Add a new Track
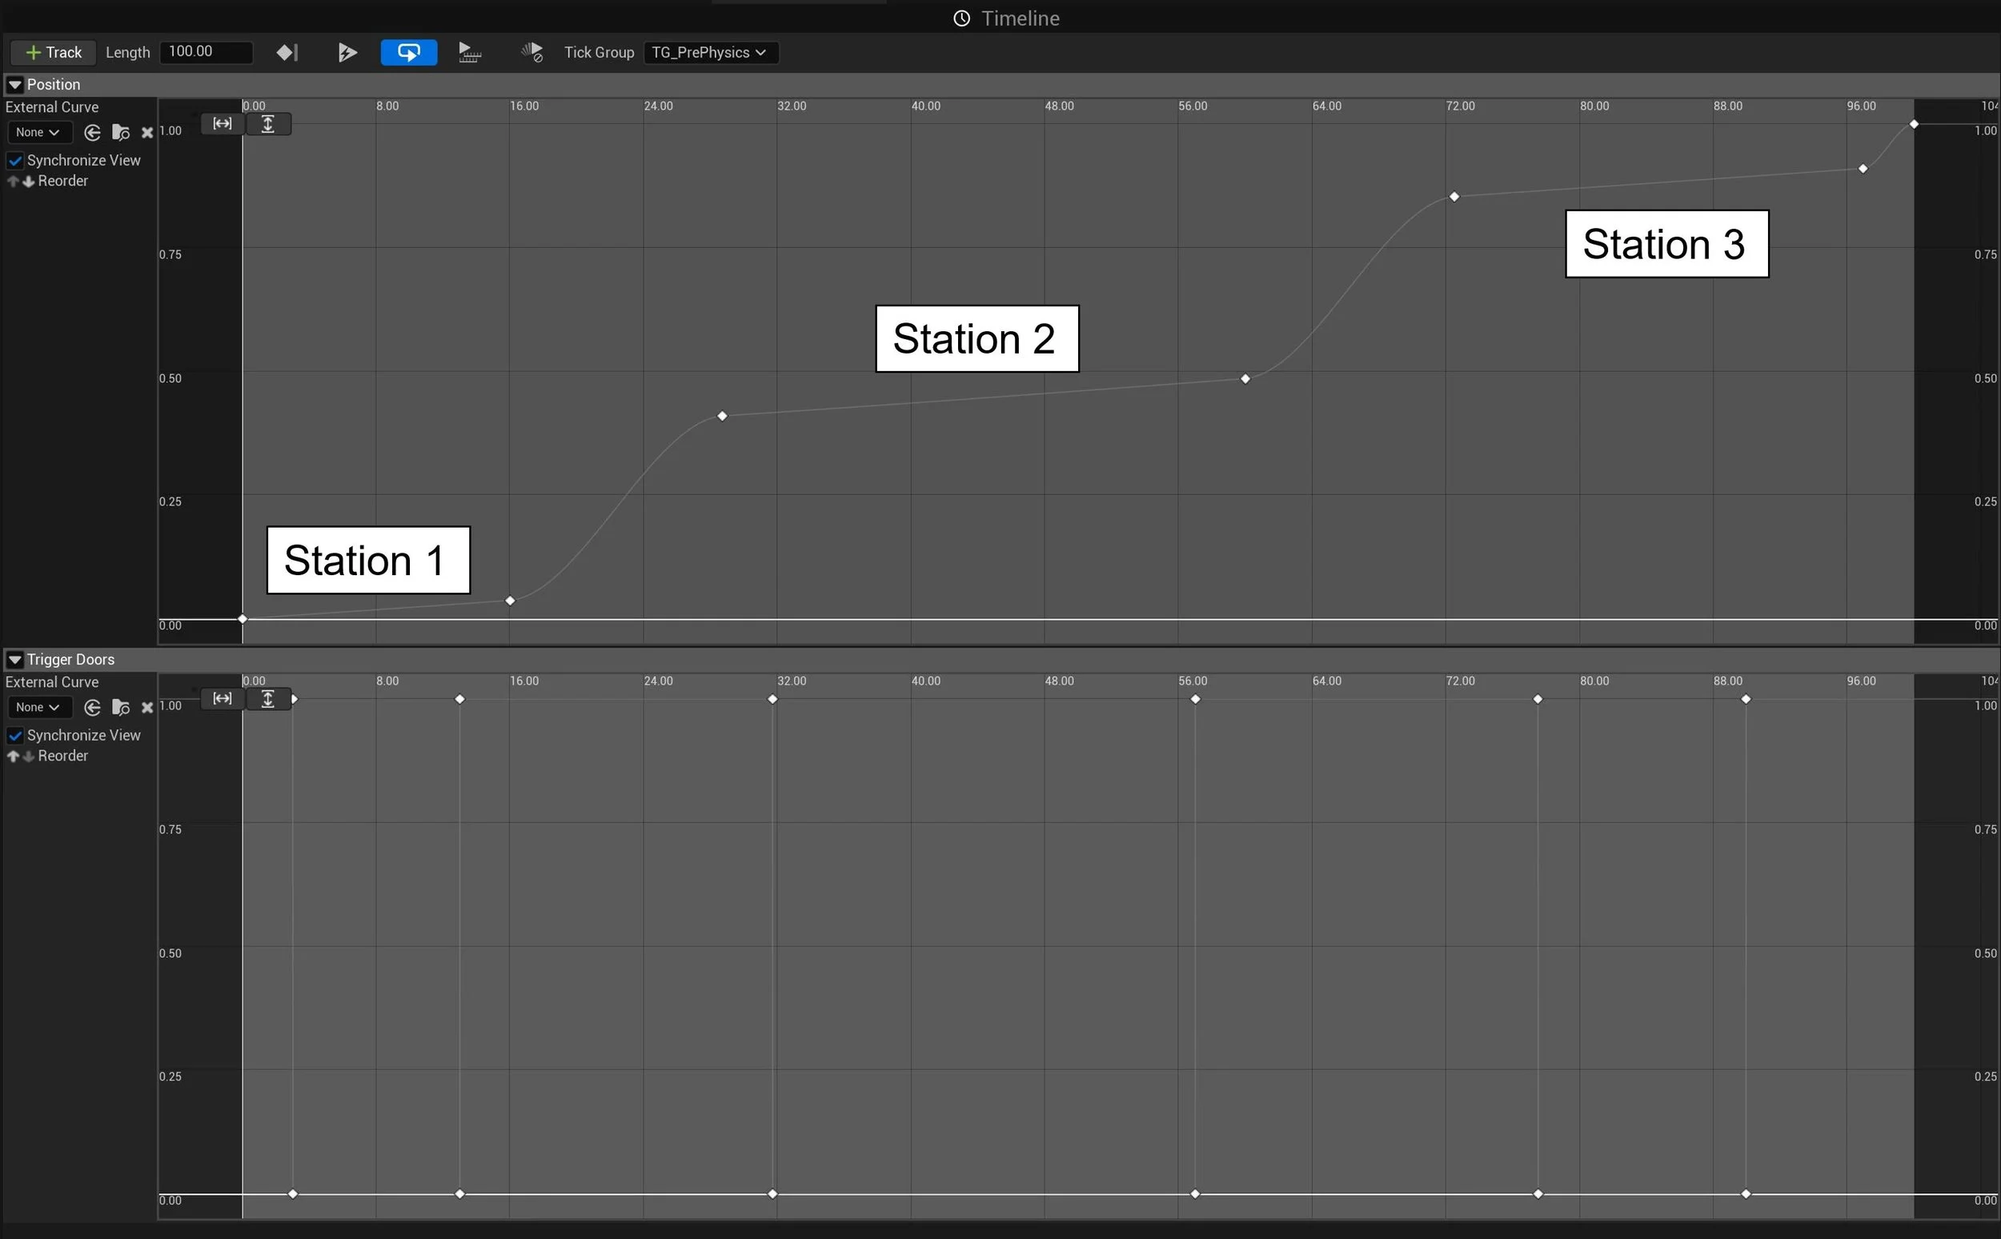 tap(54, 53)
